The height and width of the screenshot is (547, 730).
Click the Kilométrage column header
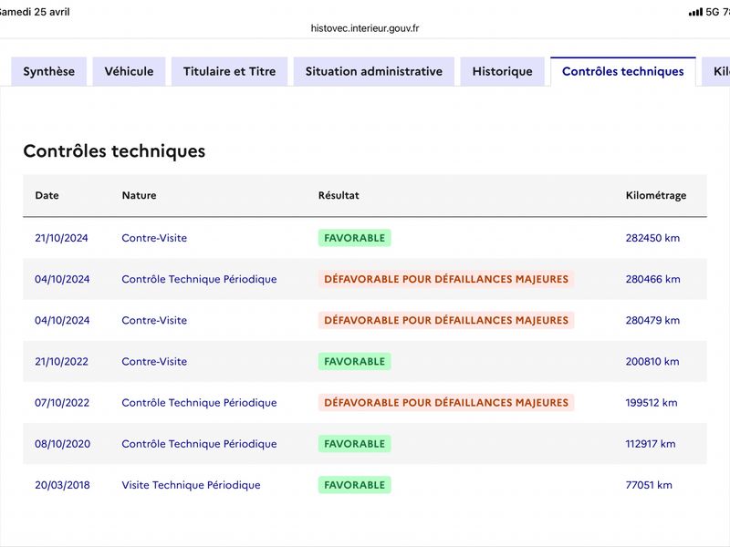656,195
